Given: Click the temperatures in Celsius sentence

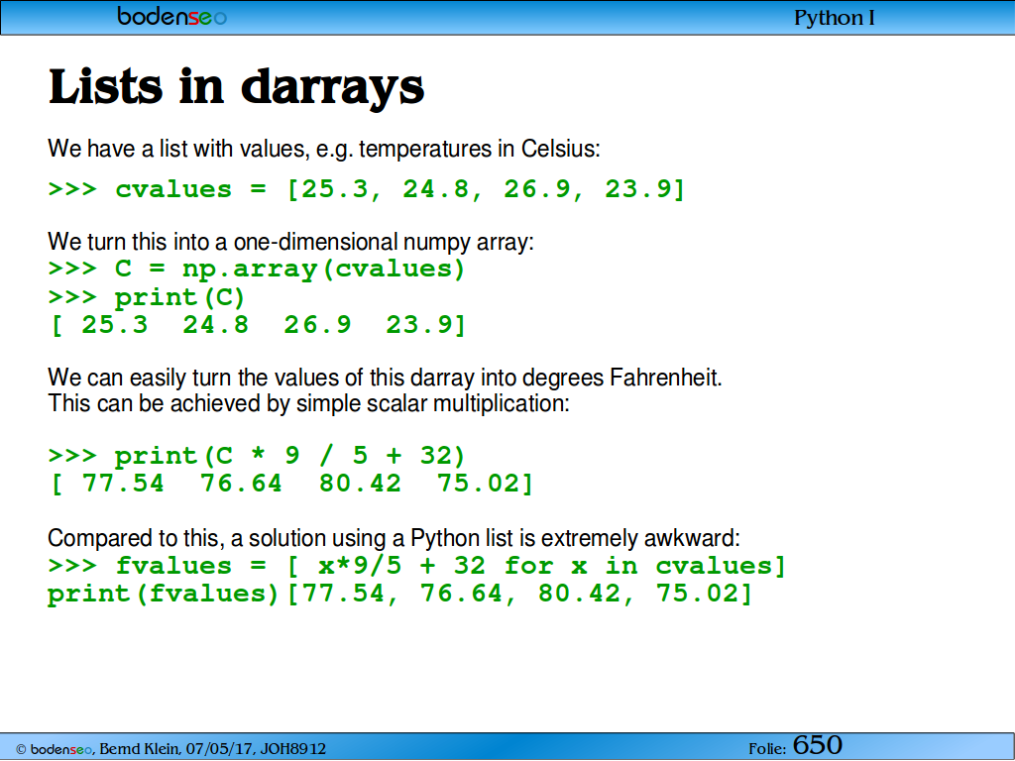Looking at the screenshot, I should [324, 149].
